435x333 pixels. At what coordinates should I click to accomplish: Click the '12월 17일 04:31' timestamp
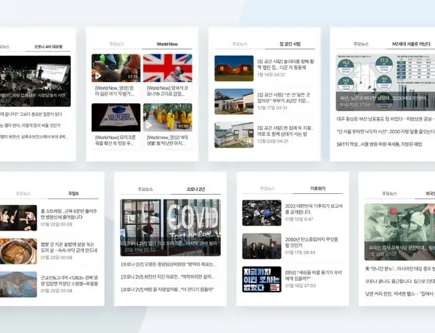272,108
